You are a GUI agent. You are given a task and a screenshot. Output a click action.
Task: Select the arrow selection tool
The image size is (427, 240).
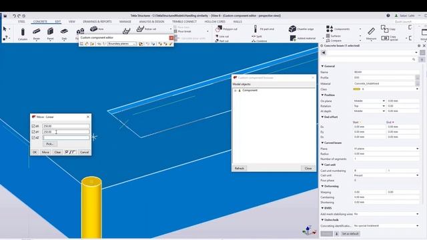pyautogui.click(x=5, y=29)
